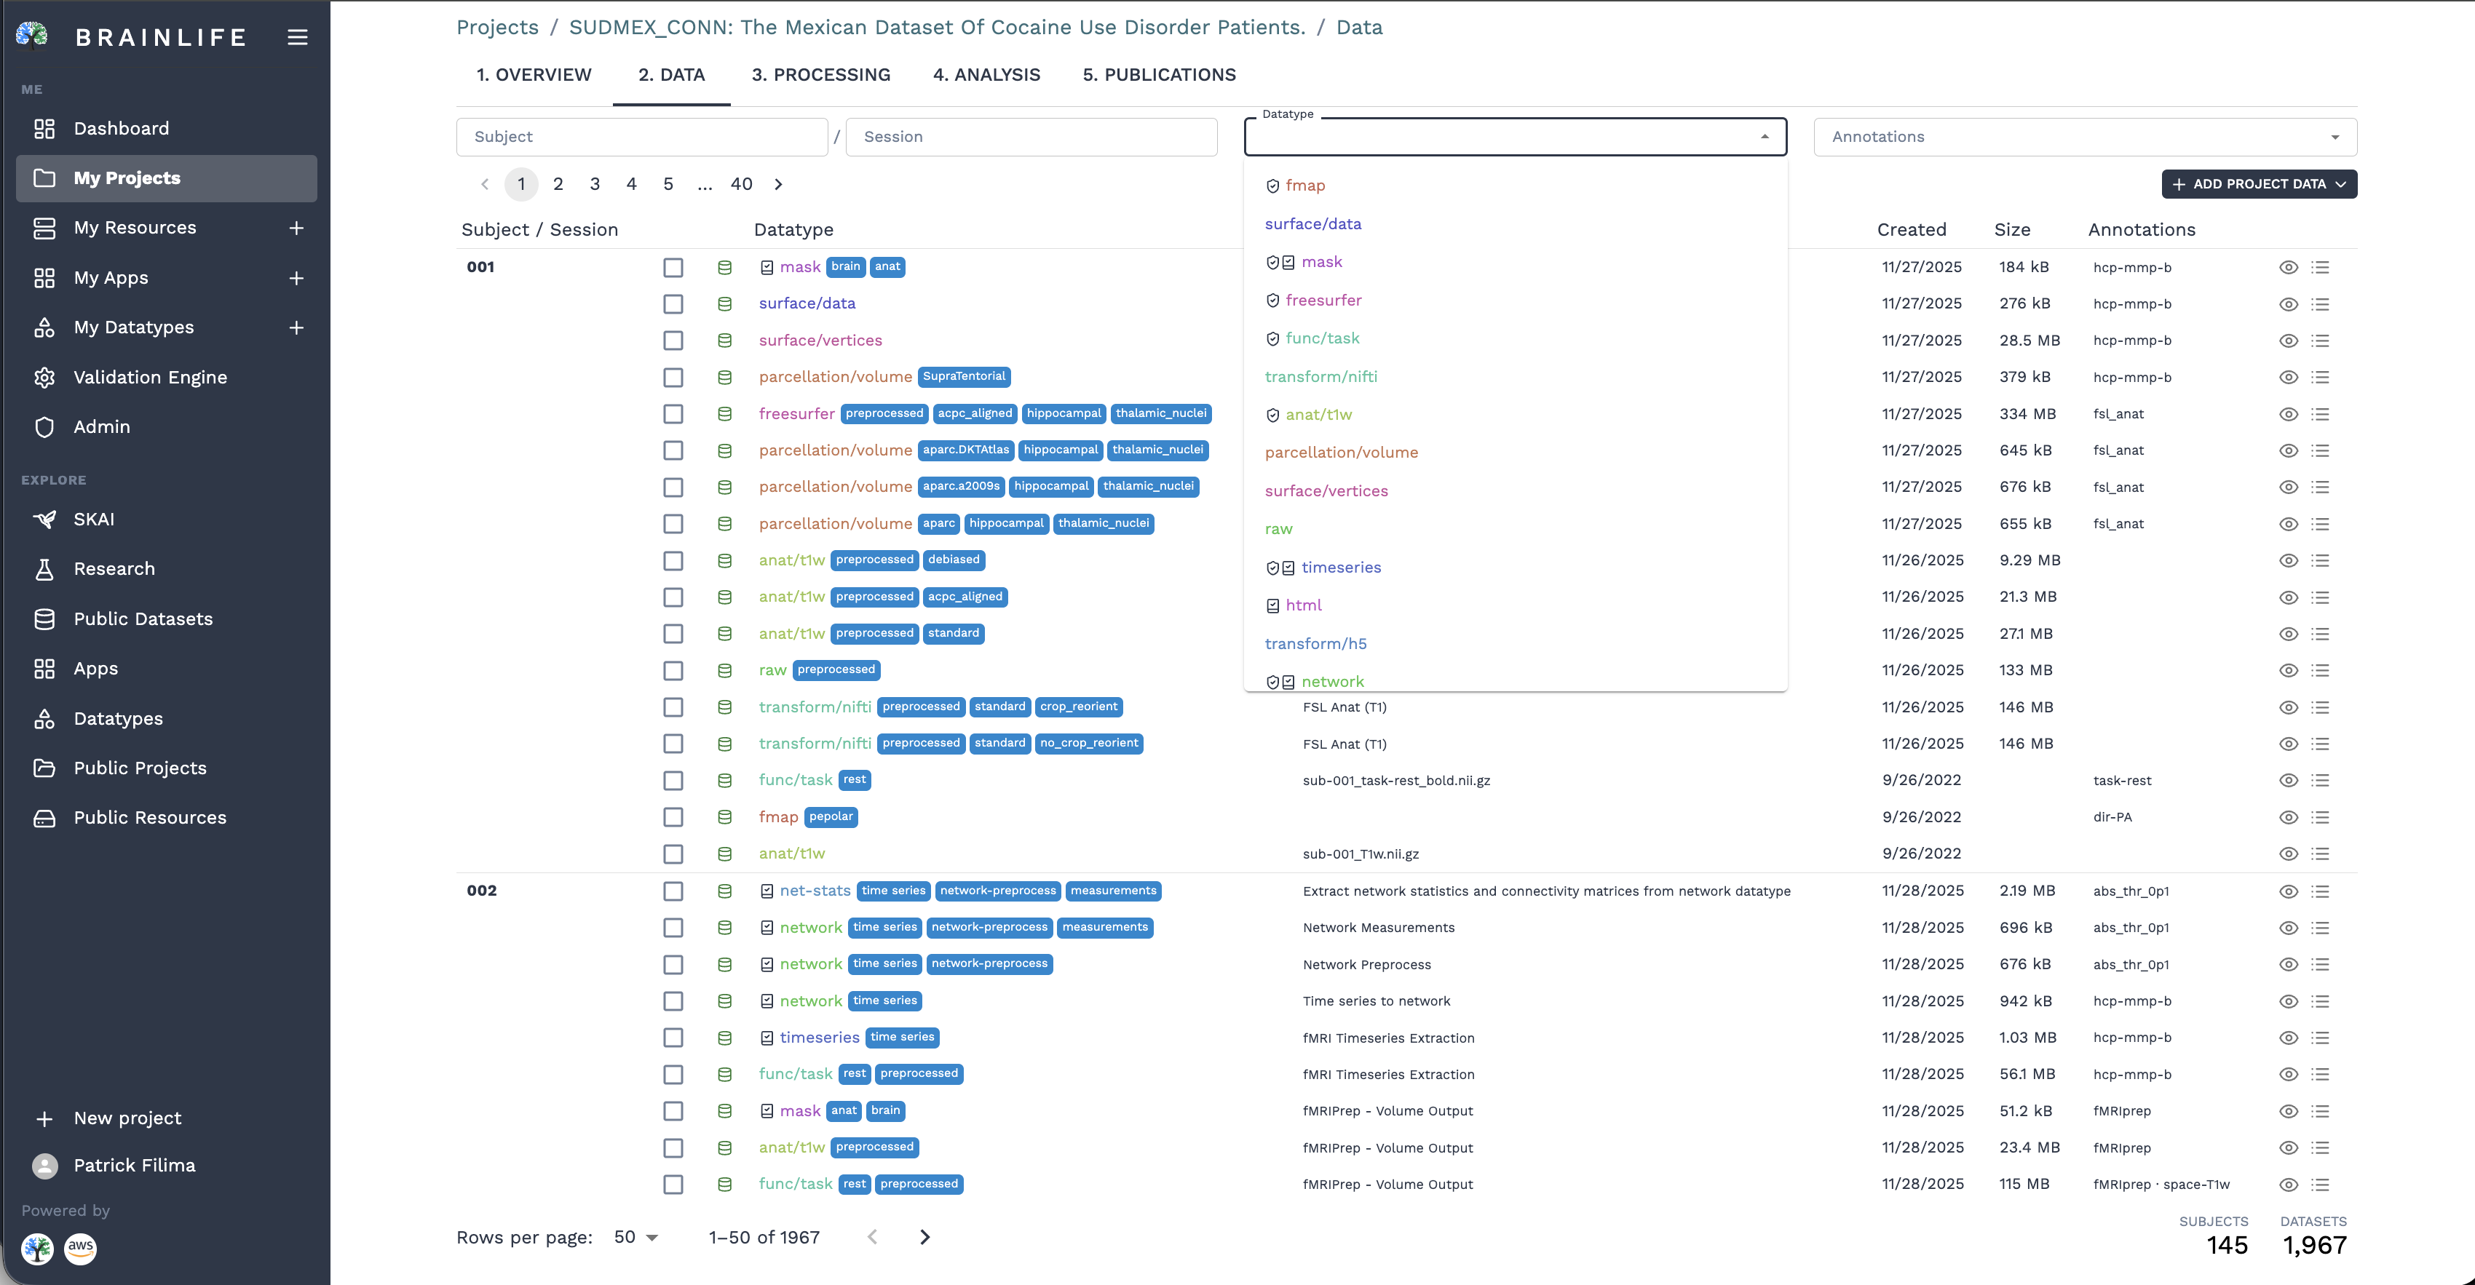Open the details list icon in the fmap pepolar row
The height and width of the screenshot is (1285, 2475).
(x=2321, y=817)
